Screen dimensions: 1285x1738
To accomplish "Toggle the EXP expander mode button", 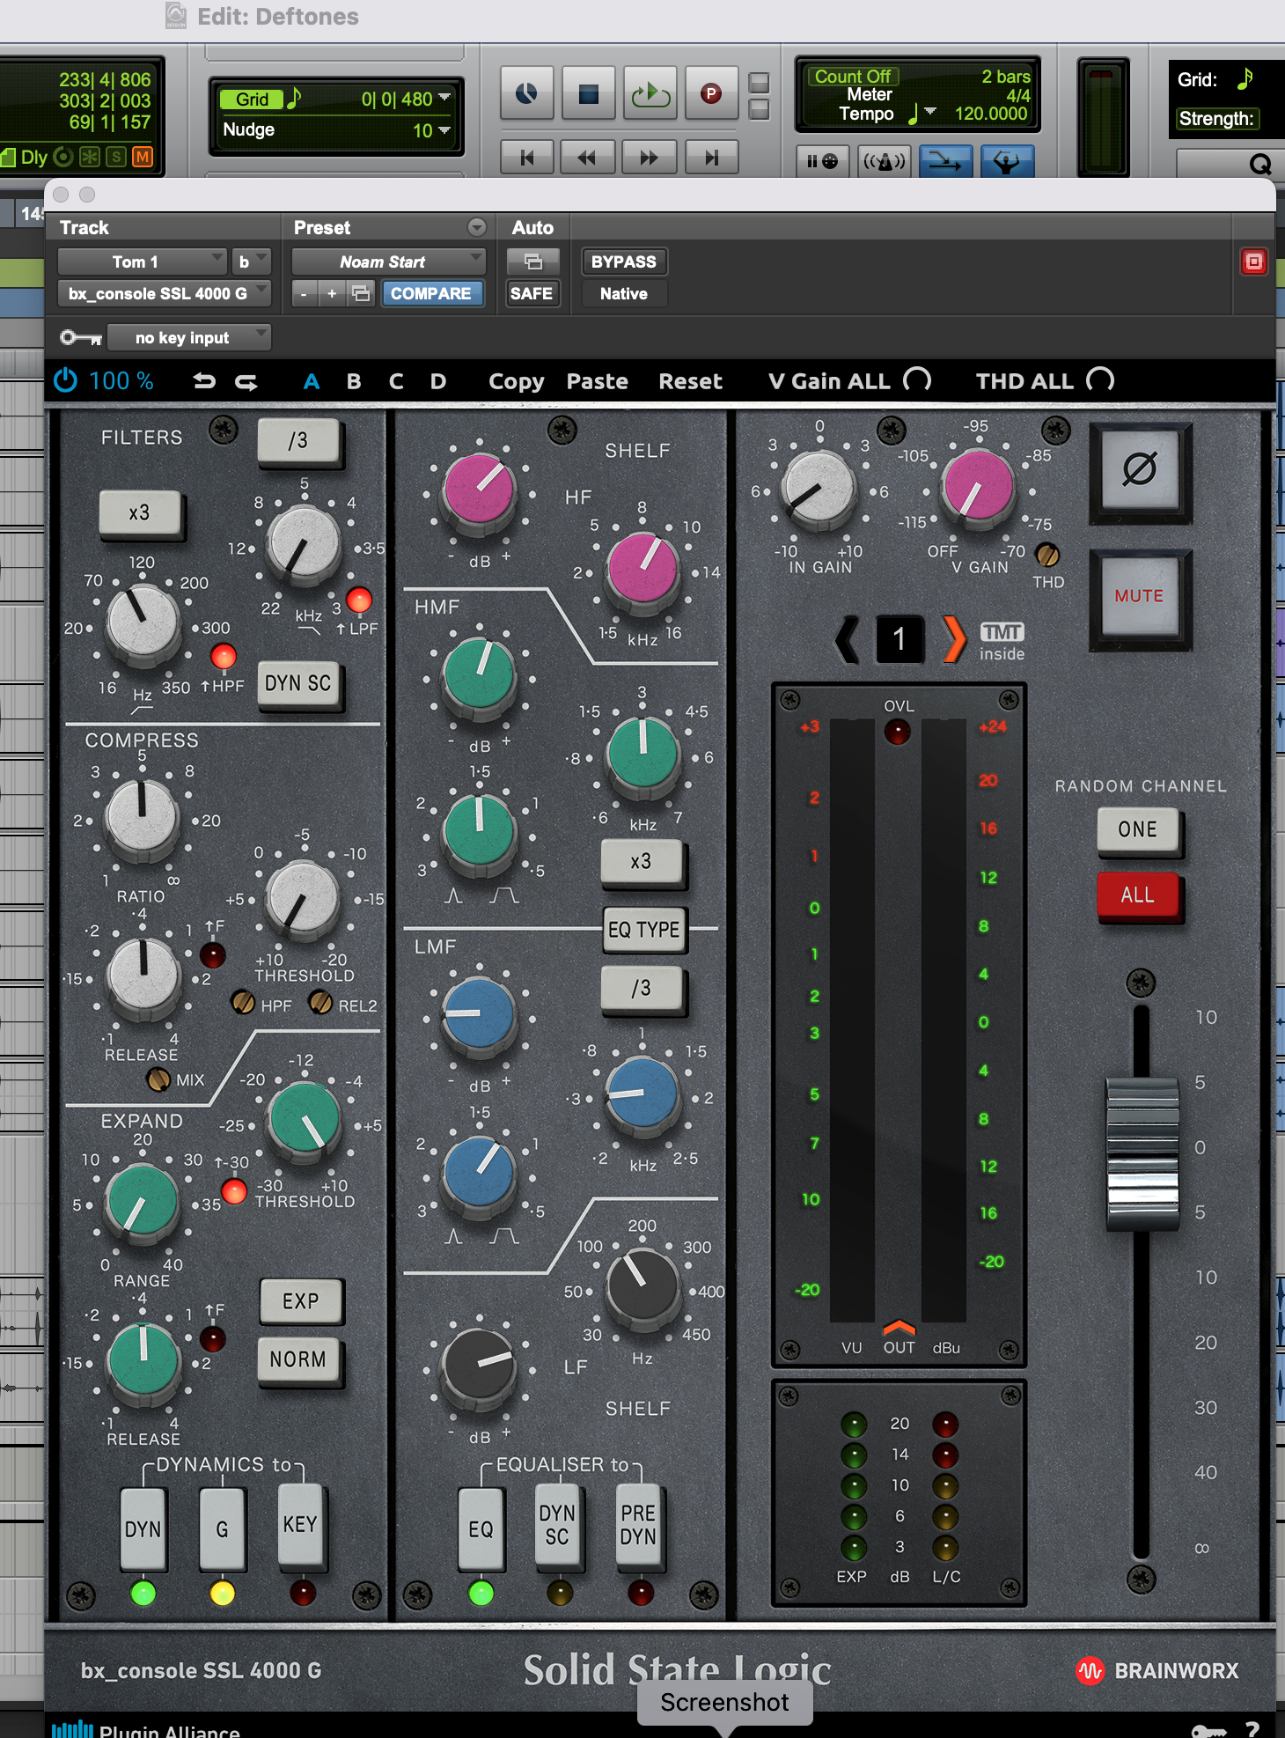I will click(x=300, y=1301).
